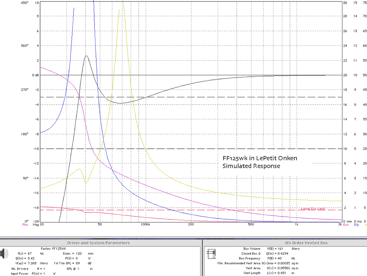The height and width of the screenshot is (276, 367).
Task: Click the Fostex FF125WK driver name
Action: (54, 248)
